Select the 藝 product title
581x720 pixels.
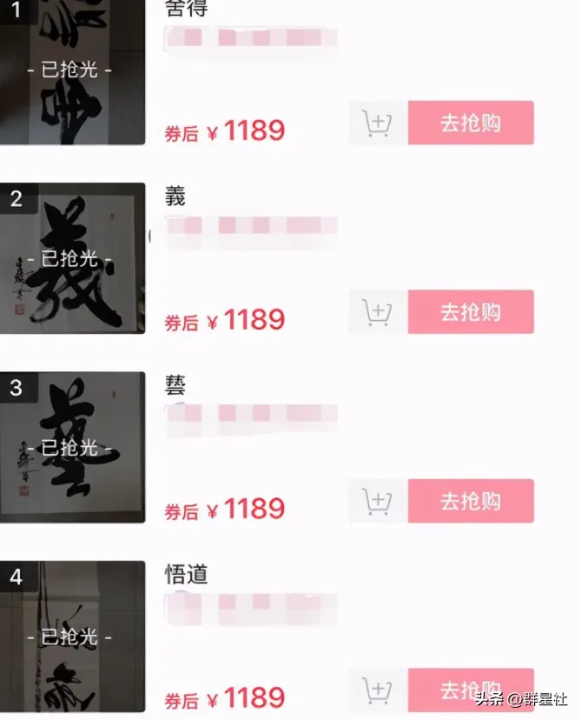click(x=175, y=386)
